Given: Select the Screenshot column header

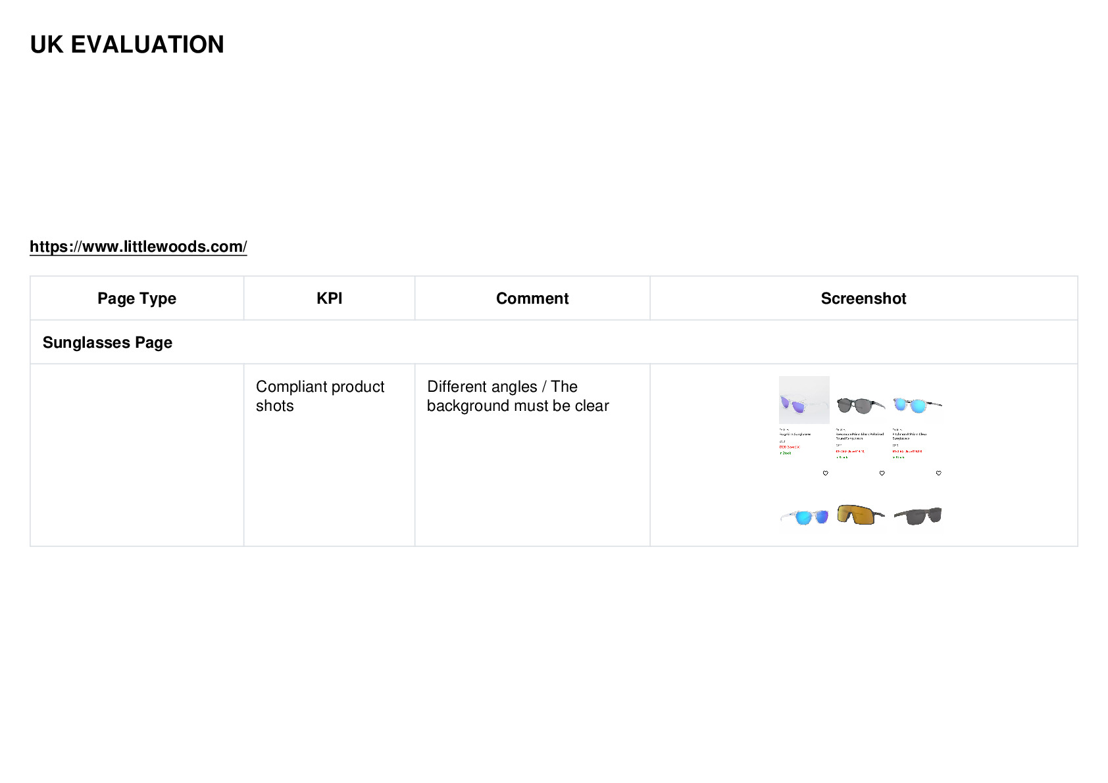Looking at the screenshot, I should click(863, 298).
